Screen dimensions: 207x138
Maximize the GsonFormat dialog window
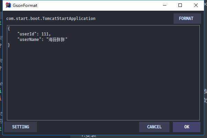[180, 5]
